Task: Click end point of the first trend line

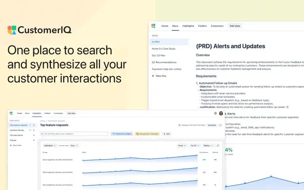Action: [x=197, y=155]
